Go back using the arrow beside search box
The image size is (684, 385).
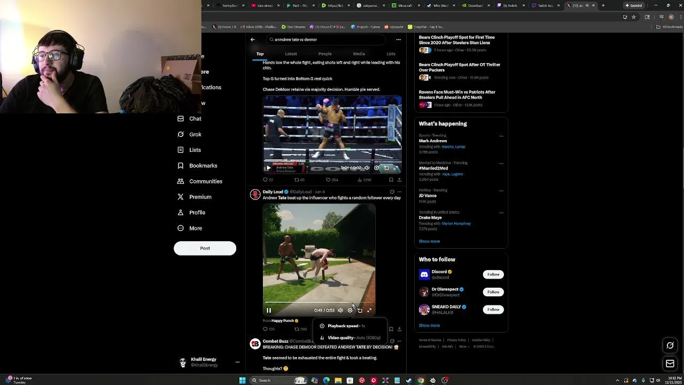(x=253, y=40)
